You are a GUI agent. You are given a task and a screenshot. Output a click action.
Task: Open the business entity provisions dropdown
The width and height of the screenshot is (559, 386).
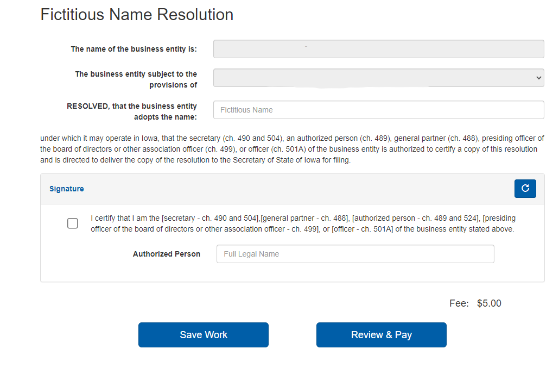point(378,77)
